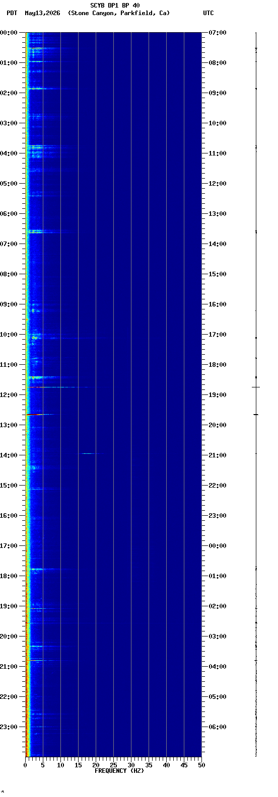Screen dimensions: 278x797
Task: Click the frequency axis tick '5'
Action: tap(43, 765)
